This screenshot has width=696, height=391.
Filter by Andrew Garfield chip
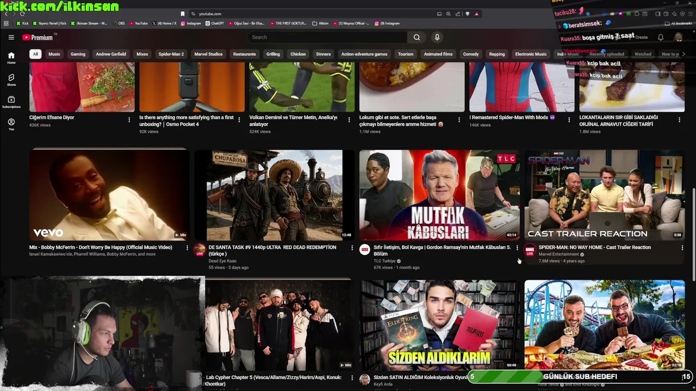(111, 54)
